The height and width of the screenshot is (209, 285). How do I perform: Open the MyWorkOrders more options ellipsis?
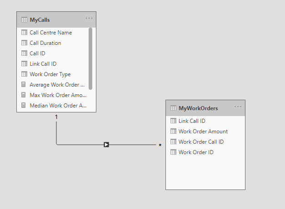pyautogui.click(x=238, y=107)
